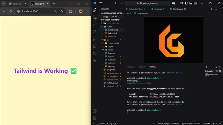Screen dimensions: 223x125
Task: Split the terminal in panel
Action: 217,71
